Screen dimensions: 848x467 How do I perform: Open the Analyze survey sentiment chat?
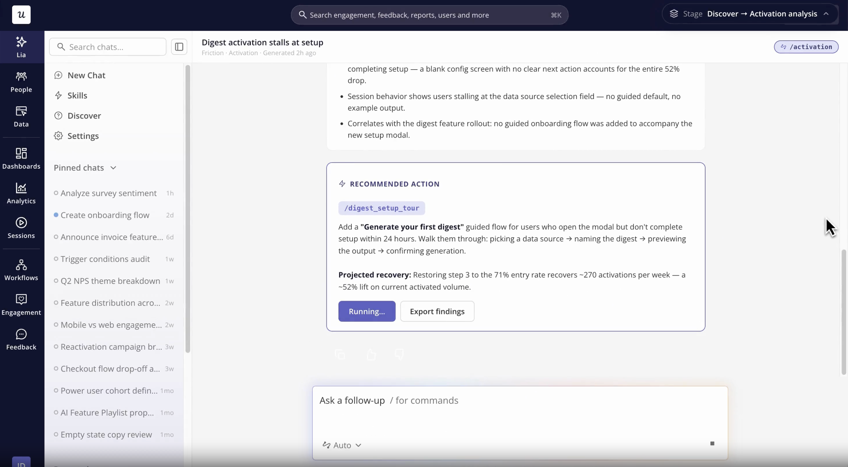click(x=114, y=193)
